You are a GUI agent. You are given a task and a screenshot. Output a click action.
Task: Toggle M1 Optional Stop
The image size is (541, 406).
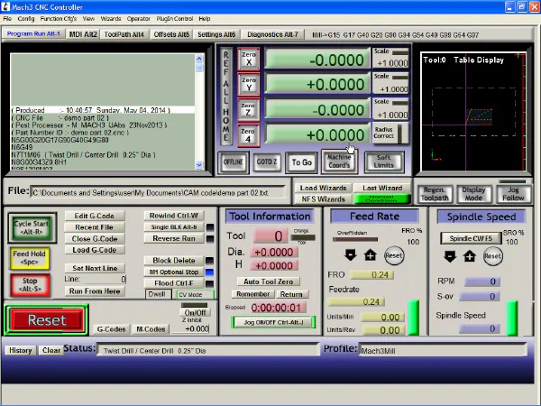tap(174, 272)
